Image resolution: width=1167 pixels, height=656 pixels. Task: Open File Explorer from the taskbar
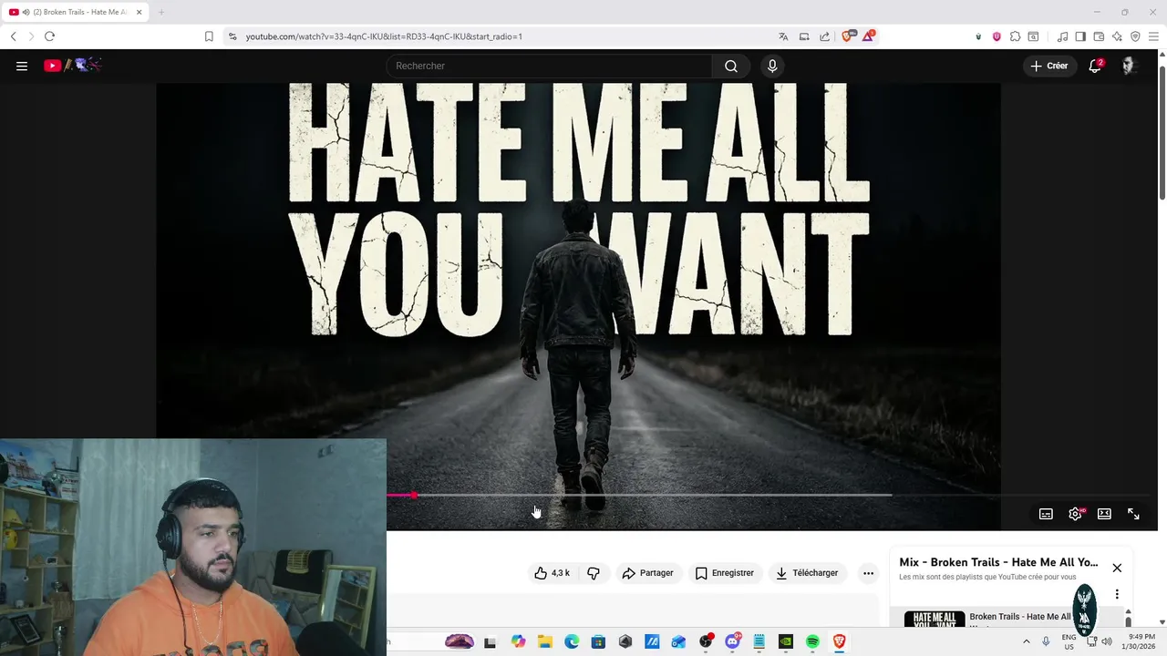pos(544,641)
